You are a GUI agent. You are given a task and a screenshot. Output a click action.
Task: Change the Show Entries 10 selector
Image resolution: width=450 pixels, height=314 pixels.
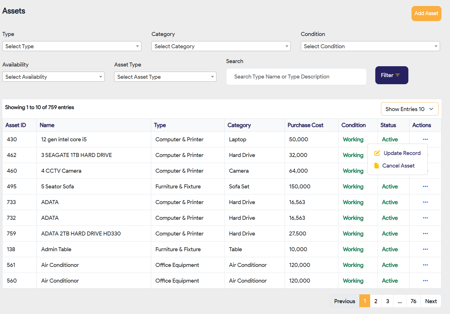(409, 109)
